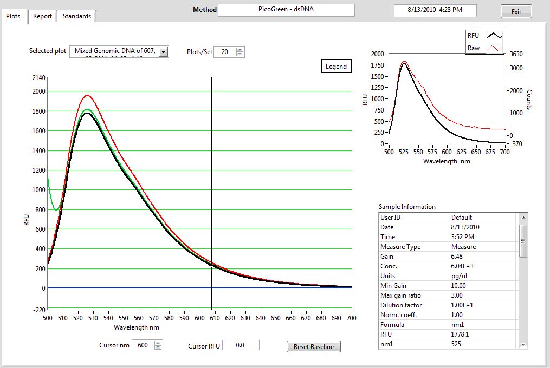
Task: Click the Reset Baseline button
Action: coord(314,346)
